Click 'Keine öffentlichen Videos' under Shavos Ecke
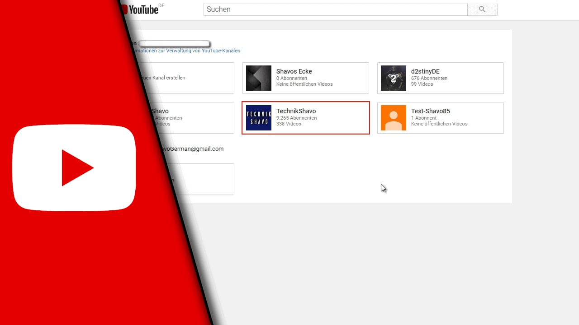Screen dimensions: 579x325 point(304,84)
